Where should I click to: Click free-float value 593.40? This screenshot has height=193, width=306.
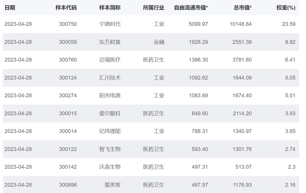[x=200, y=149]
